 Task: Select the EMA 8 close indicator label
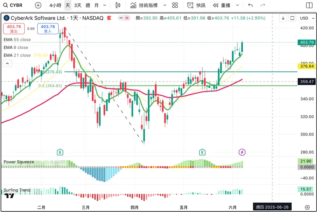pos(16,47)
